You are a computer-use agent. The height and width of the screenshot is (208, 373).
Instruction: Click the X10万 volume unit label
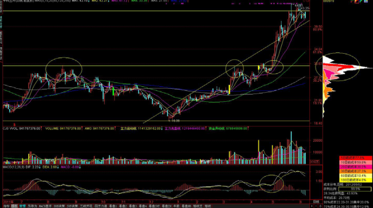pos(315,162)
